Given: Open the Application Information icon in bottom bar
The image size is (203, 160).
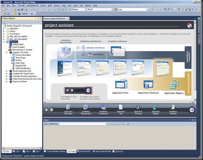Looking at the screenshot, I should [x=68, y=109].
